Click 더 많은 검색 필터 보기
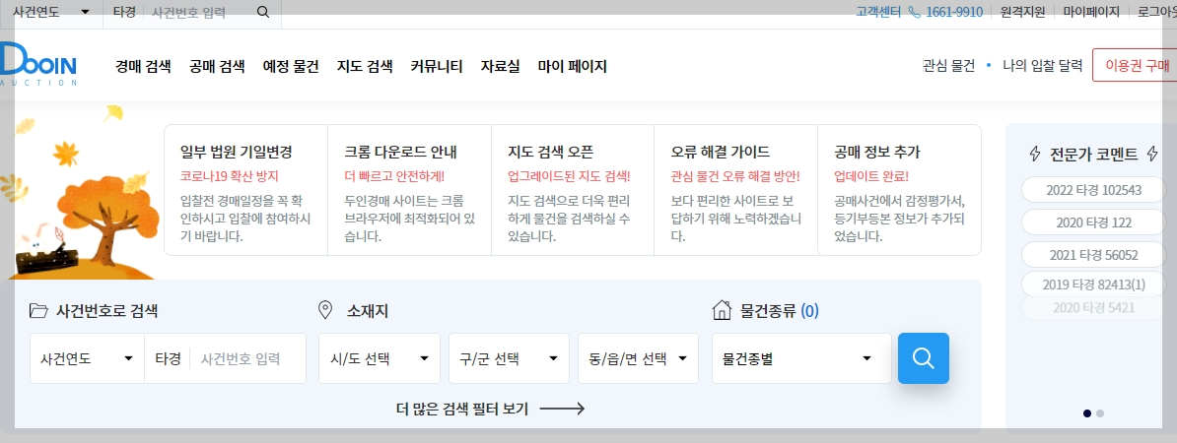The image size is (1177, 443). point(462,409)
